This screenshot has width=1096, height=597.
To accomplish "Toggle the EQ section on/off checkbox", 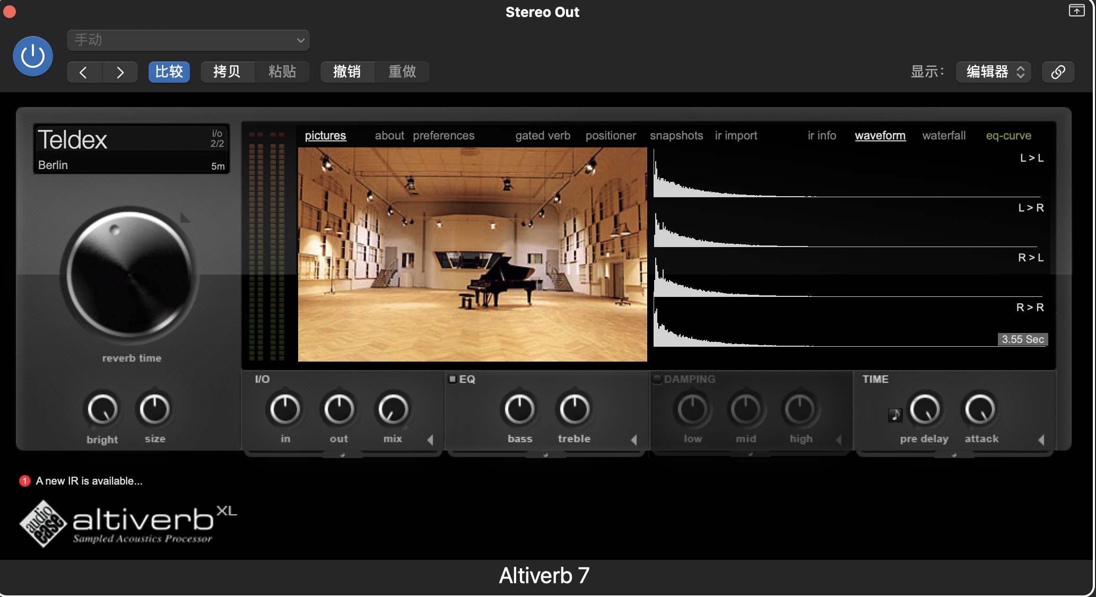I will click(x=453, y=379).
